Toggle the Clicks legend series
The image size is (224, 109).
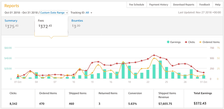click(190, 42)
